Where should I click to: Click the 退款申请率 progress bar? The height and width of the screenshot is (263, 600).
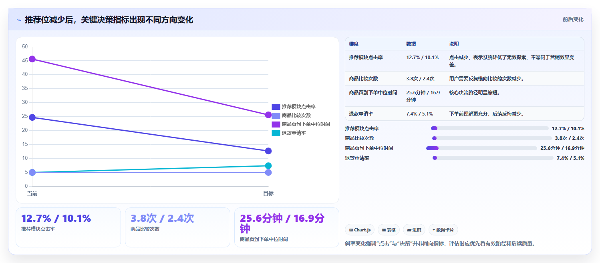tap(493, 158)
